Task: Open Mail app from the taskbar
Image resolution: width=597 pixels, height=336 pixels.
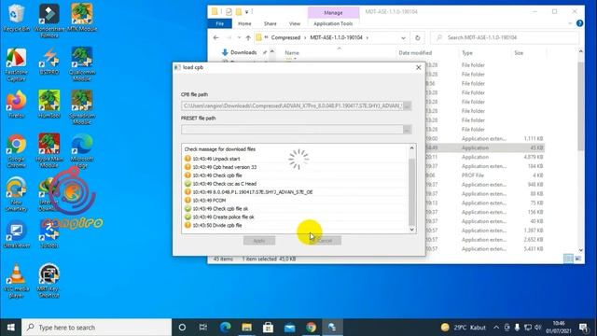Action: click(289, 328)
